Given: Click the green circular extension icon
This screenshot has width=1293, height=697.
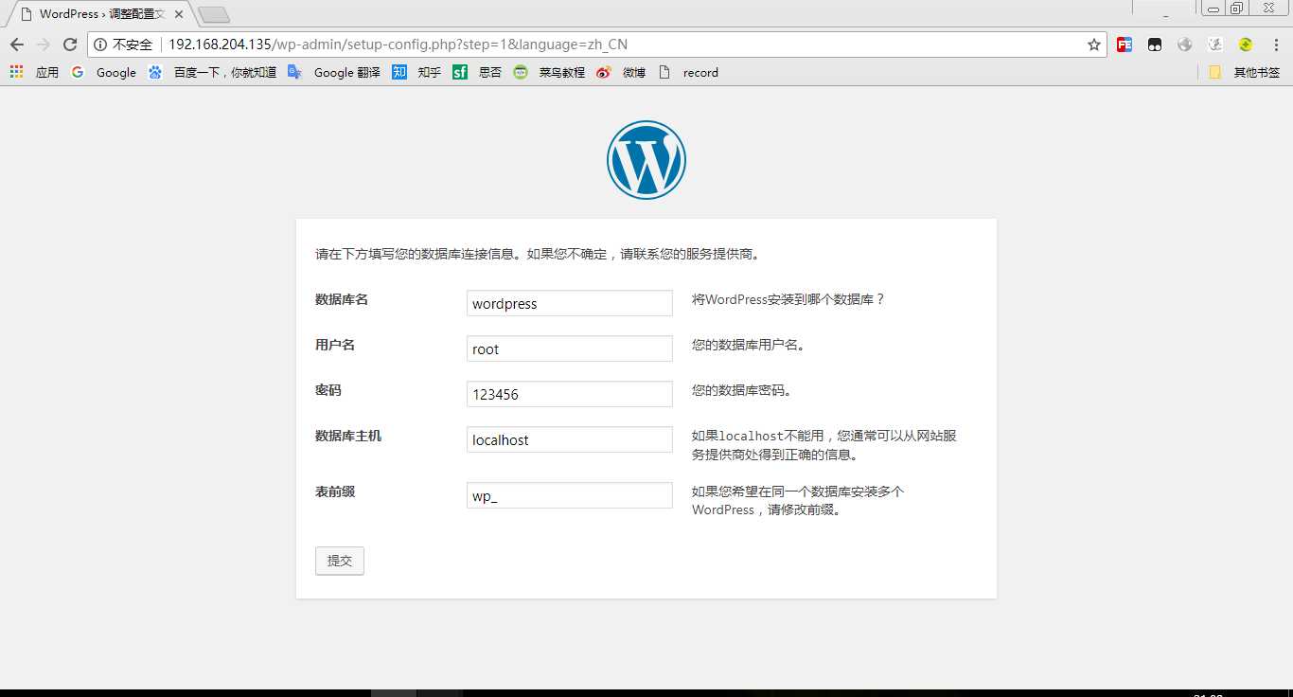Looking at the screenshot, I should click(1246, 45).
